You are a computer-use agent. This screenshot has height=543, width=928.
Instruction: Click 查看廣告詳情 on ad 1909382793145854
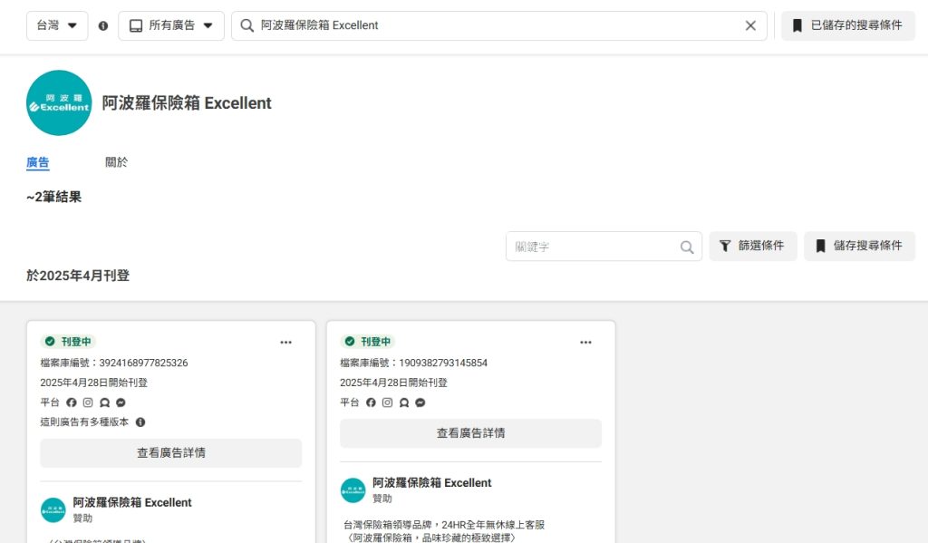470,433
